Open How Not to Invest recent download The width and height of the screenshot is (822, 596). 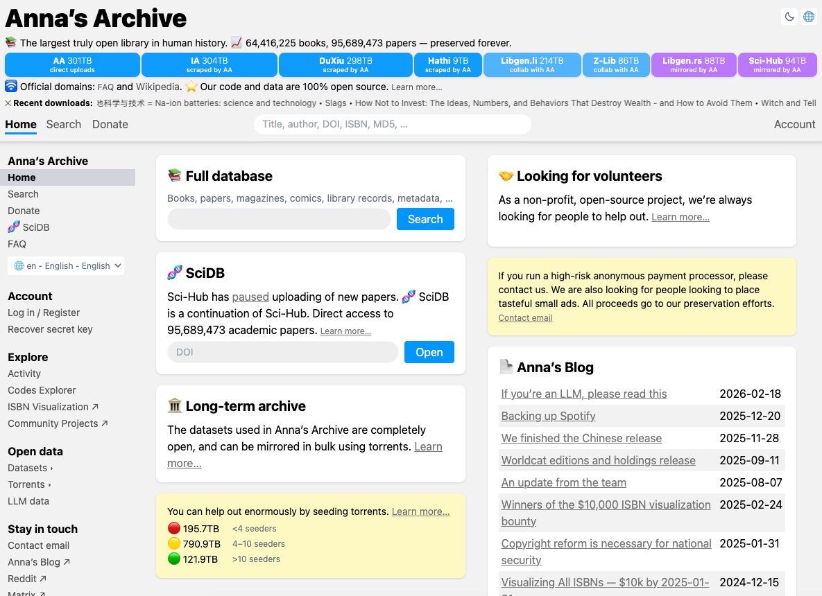tap(554, 103)
